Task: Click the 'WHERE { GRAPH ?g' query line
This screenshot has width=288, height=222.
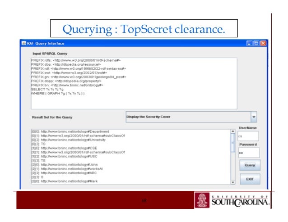Action: point(58,94)
